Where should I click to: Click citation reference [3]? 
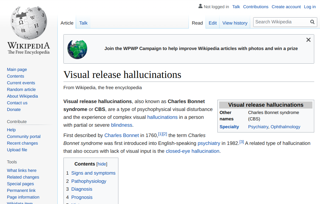242,142
